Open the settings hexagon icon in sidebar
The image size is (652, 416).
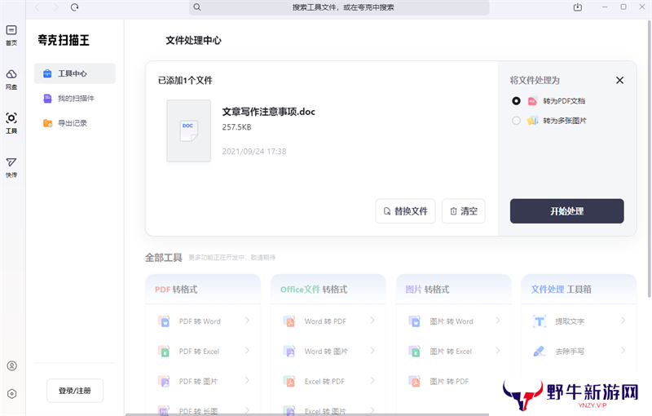(11, 393)
